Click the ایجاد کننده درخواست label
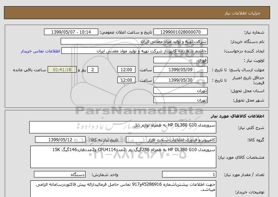Screen dimensions: 278x197 click(244, 51)
